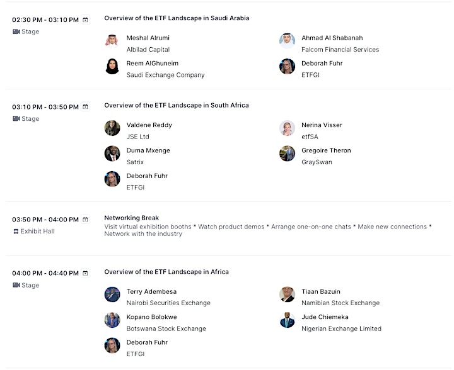Click calendar icon beside 03:10 PM - 03:50 PM
Viewport: 454px width, 370px height.
coord(85,107)
